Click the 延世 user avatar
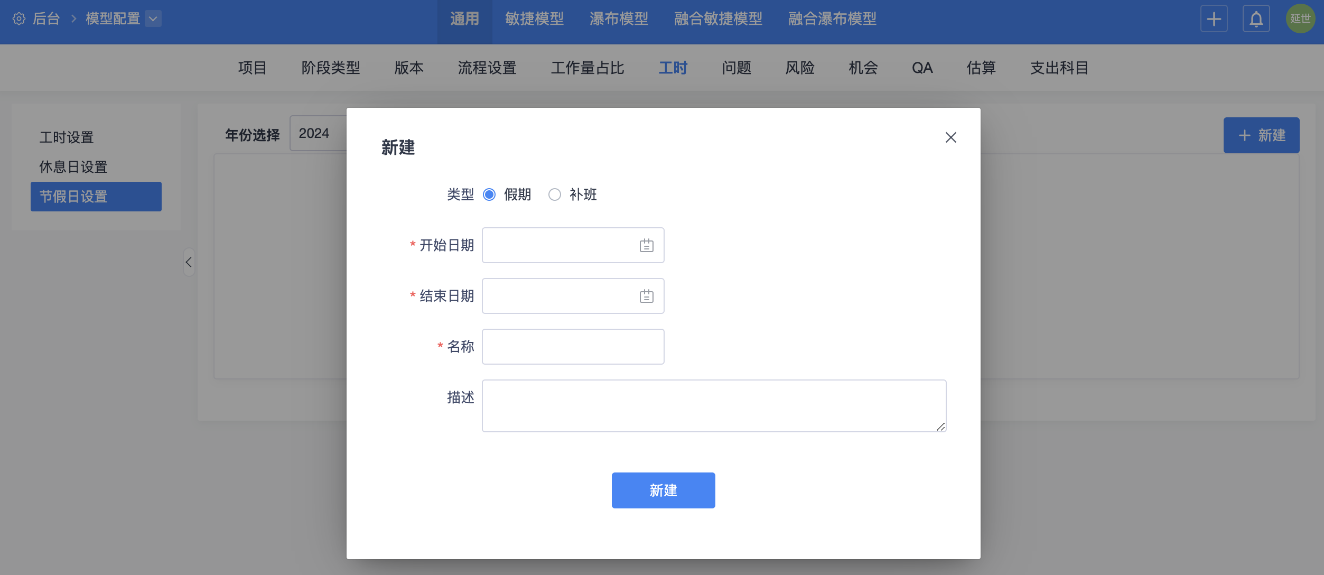This screenshot has width=1324, height=575. coord(1300,19)
